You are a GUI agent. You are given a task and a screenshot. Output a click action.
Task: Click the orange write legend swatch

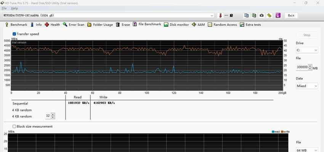pyautogui.click(x=282, y=132)
